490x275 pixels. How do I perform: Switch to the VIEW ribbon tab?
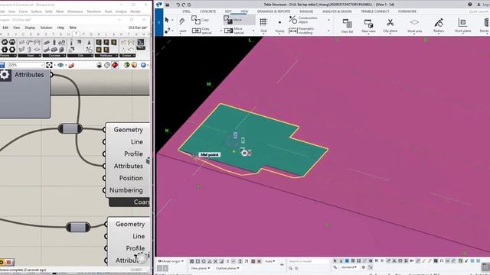coord(244,11)
